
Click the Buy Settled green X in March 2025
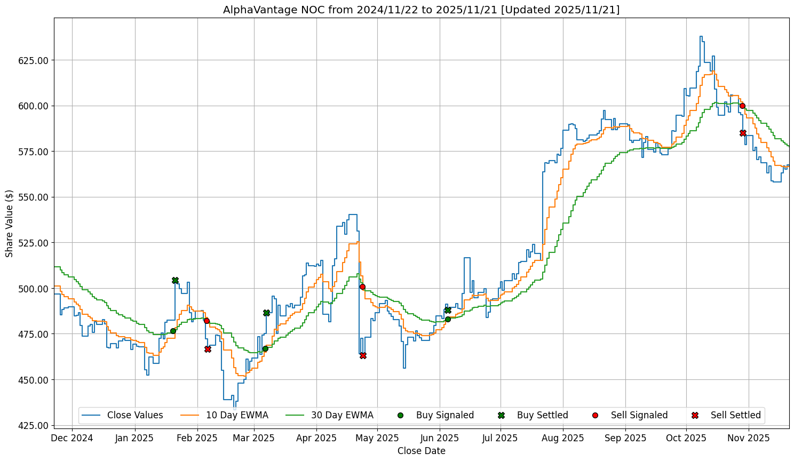[266, 313]
